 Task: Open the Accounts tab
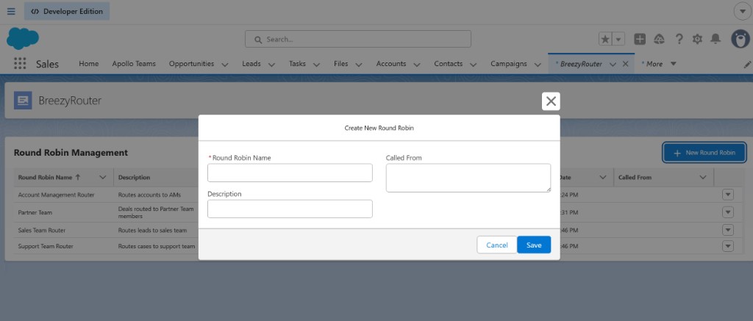tap(391, 64)
